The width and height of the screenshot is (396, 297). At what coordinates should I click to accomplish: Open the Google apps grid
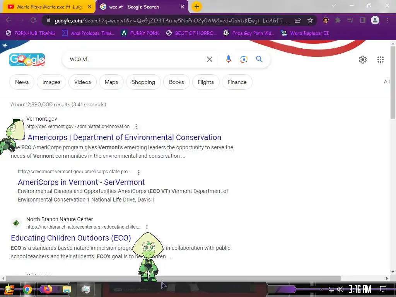381,60
